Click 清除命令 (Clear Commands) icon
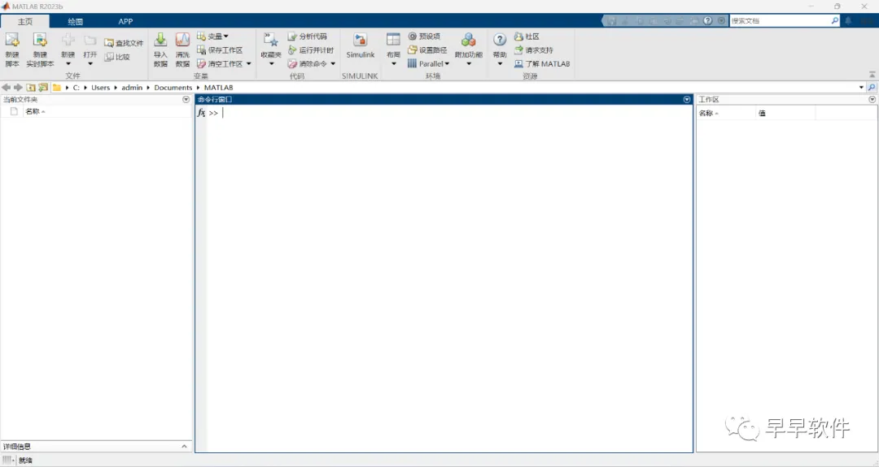879x467 pixels. point(292,64)
